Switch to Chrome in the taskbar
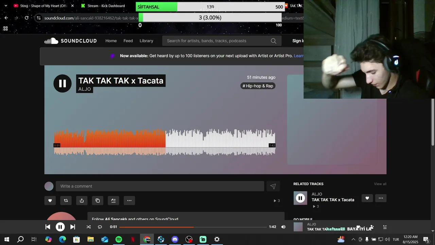 pos(147,240)
